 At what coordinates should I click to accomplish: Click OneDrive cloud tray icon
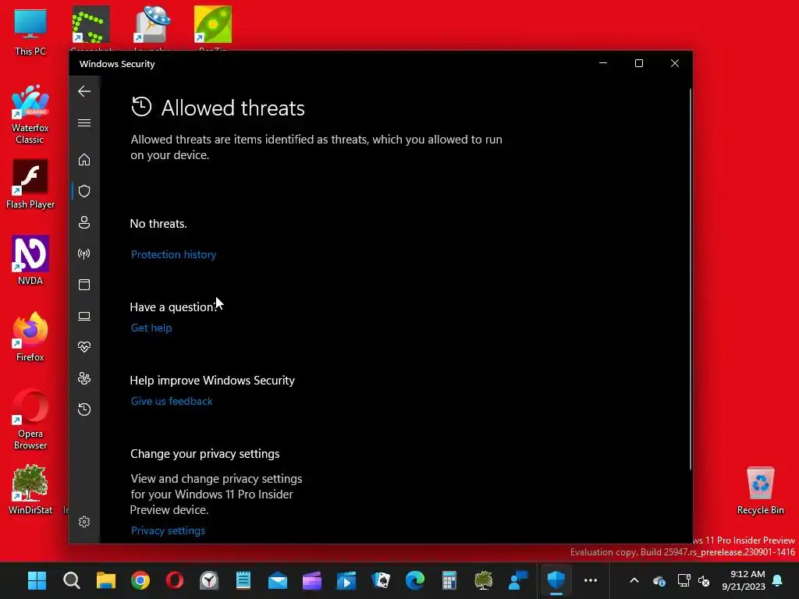point(659,580)
